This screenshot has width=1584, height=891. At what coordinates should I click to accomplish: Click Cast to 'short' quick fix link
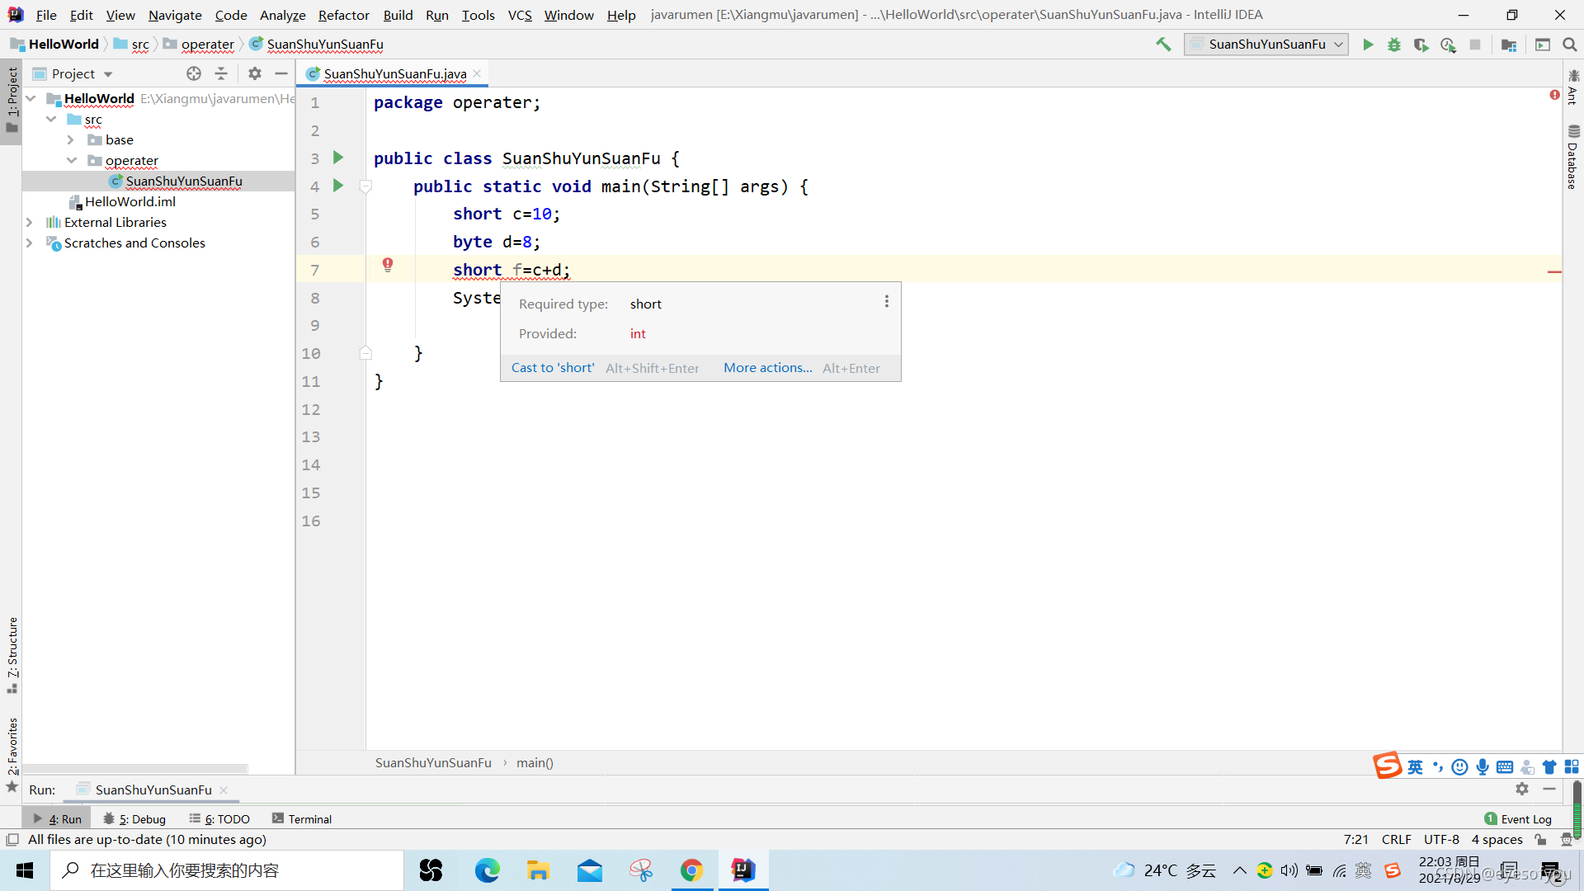(x=552, y=368)
